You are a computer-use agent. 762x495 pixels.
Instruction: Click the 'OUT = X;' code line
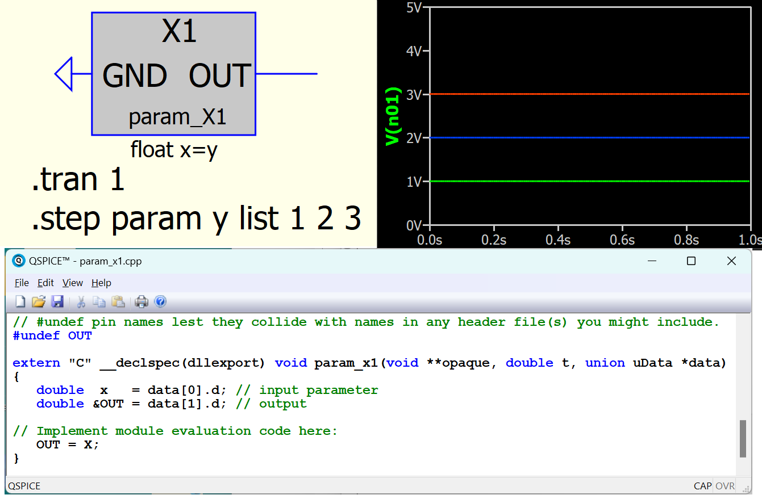pyautogui.click(x=68, y=444)
